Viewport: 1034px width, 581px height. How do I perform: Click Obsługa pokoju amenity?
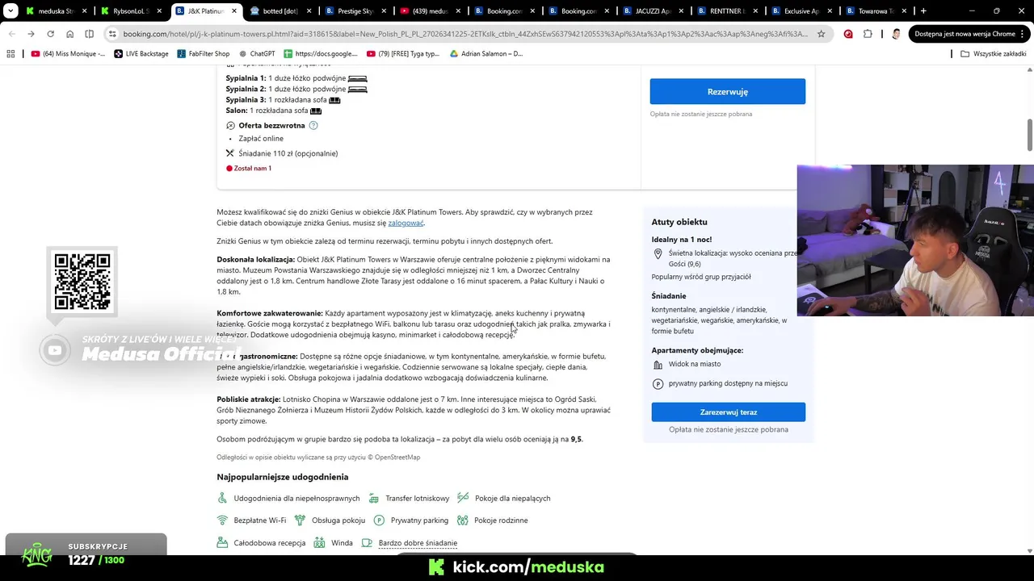(x=330, y=520)
